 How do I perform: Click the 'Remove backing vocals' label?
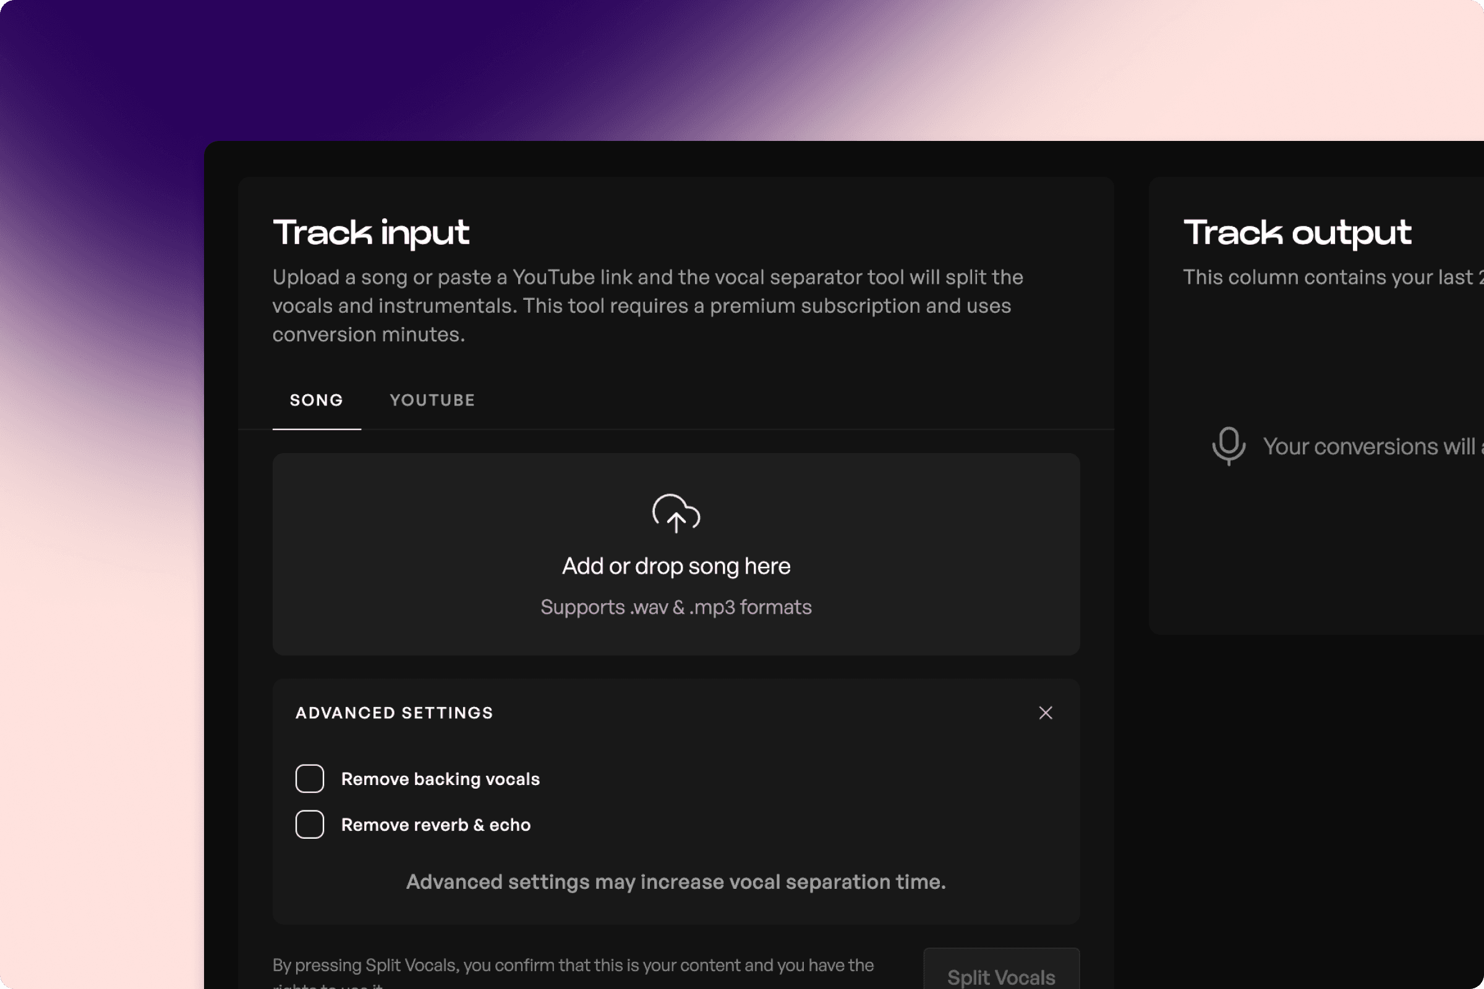click(440, 779)
